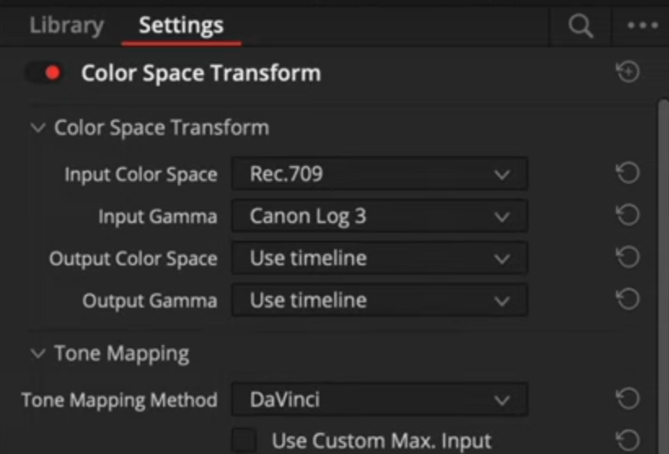Collapse the Color Space Transform section
This screenshot has height=454, width=669.
click(x=37, y=128)
